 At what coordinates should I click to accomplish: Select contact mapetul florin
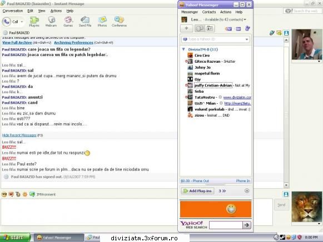[x=207, y=73]
